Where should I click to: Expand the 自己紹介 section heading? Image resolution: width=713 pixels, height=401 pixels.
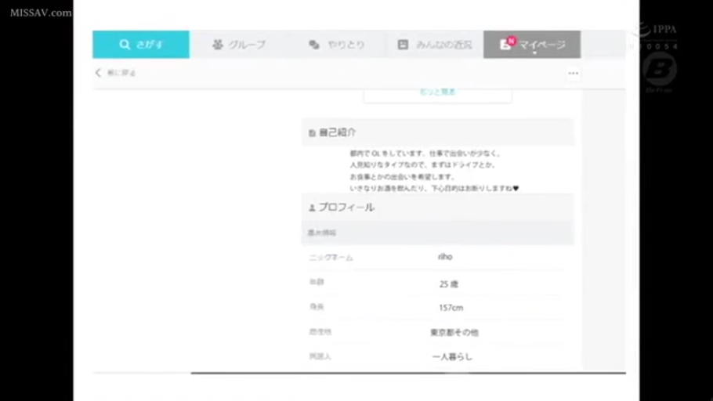[338, 133]
